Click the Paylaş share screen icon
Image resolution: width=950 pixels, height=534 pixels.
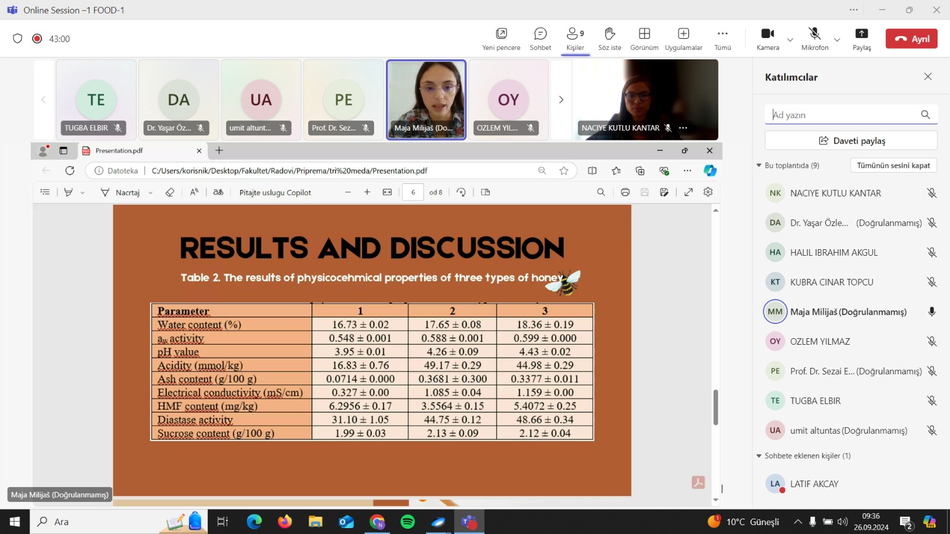(x=862, y=39)
